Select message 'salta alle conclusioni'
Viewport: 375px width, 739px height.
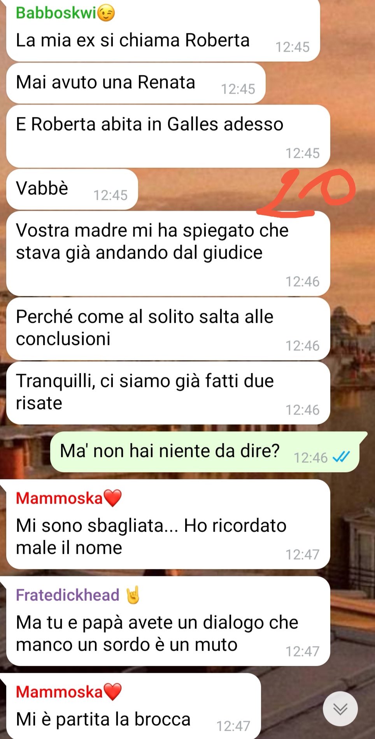click(x=168, y=329)
